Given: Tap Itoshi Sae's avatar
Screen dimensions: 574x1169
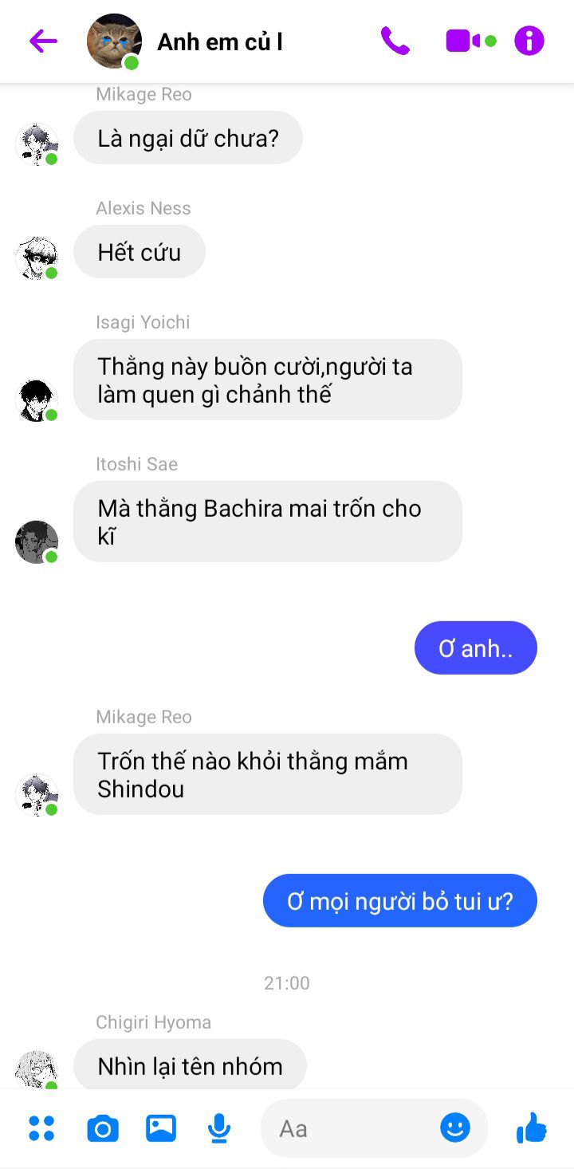Looking at the screenshot, I should coord(37,541).
